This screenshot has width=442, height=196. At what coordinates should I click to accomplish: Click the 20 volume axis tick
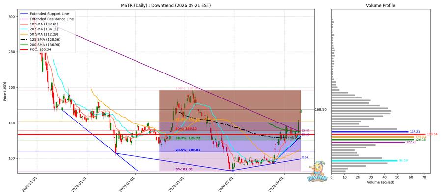pos(358,177)
